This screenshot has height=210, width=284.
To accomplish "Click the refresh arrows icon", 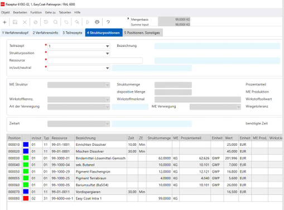I will [x=66, y=22].
